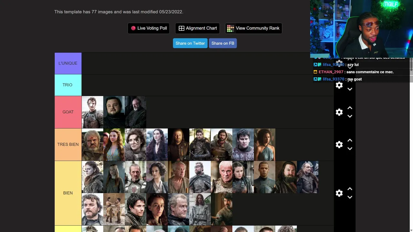Select the man with eye patch in BIEN tier

pyautogui.click(x=200, y=177)
